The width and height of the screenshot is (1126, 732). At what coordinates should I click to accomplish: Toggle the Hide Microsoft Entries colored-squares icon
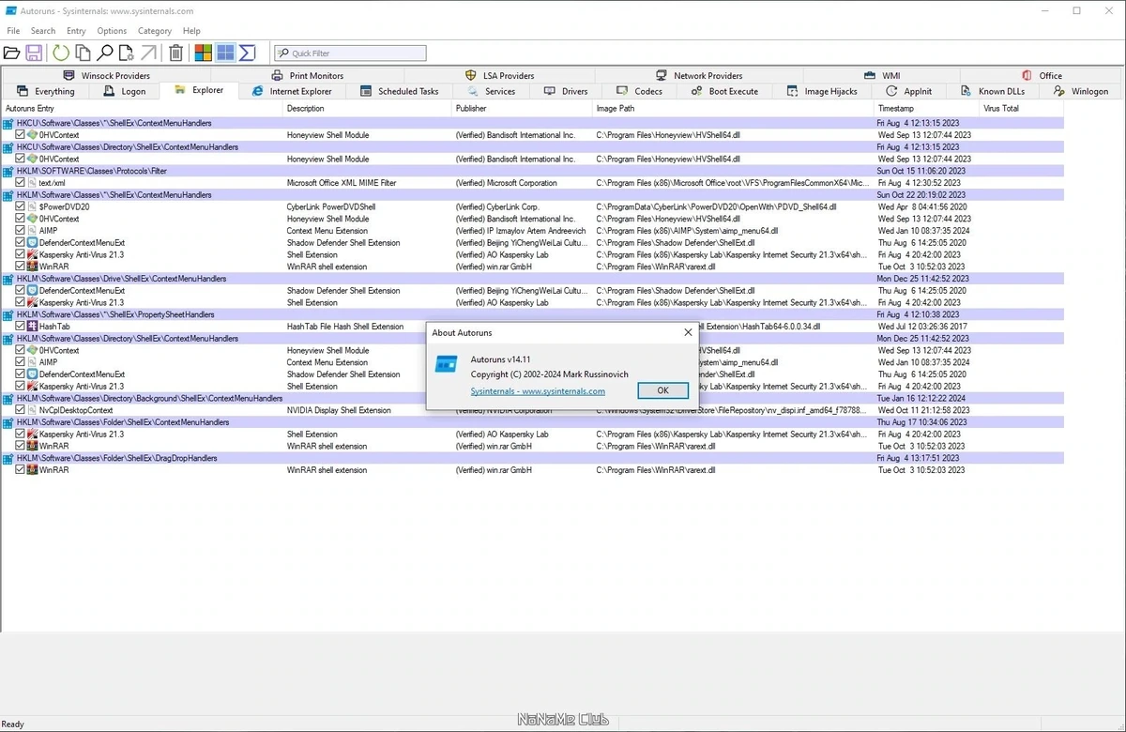[x=203, y=53]
